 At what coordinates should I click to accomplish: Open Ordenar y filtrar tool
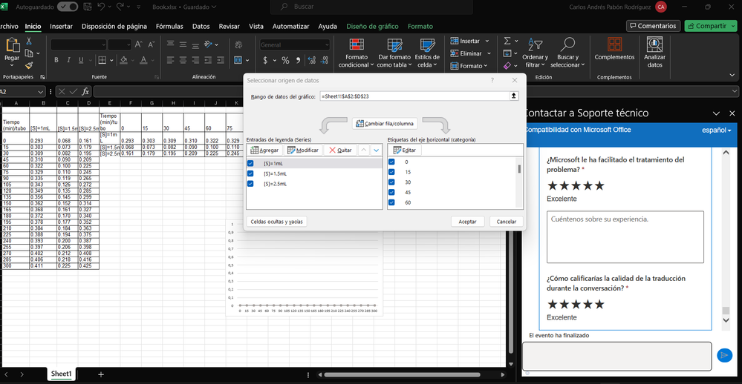[x=535, y=46]
